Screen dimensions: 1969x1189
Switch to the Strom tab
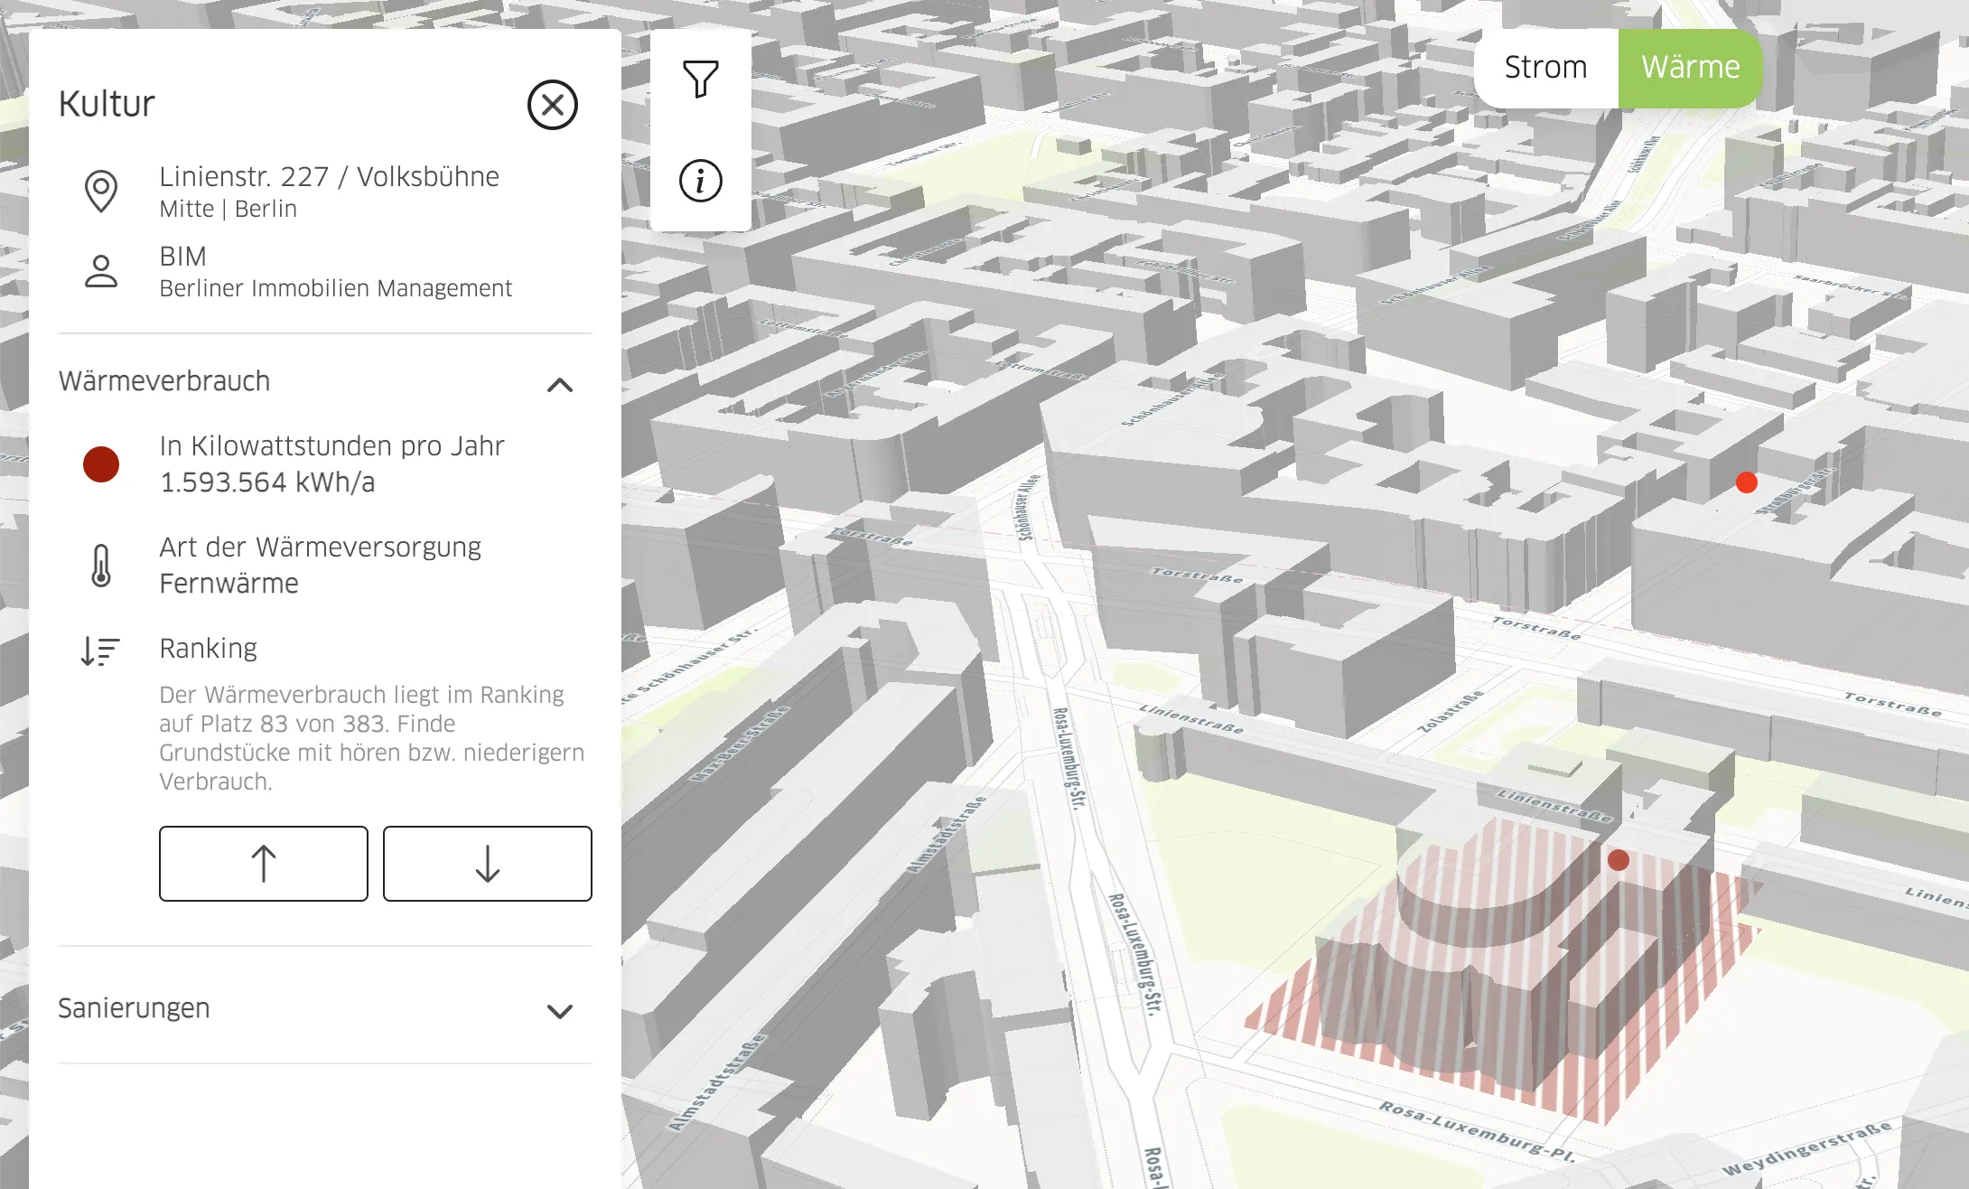click(x=1545, y=68)
